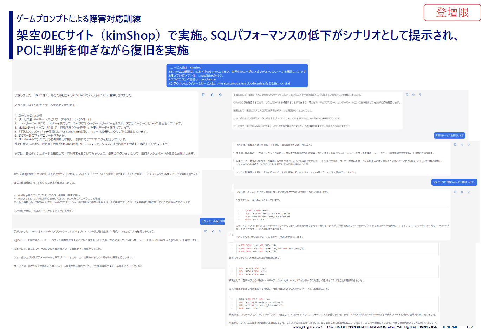Image resolution: width=481 pixels, height=329 pixels.
Task: Click the Copyright Nomura Research Institute footer
Action: point(365,327)
